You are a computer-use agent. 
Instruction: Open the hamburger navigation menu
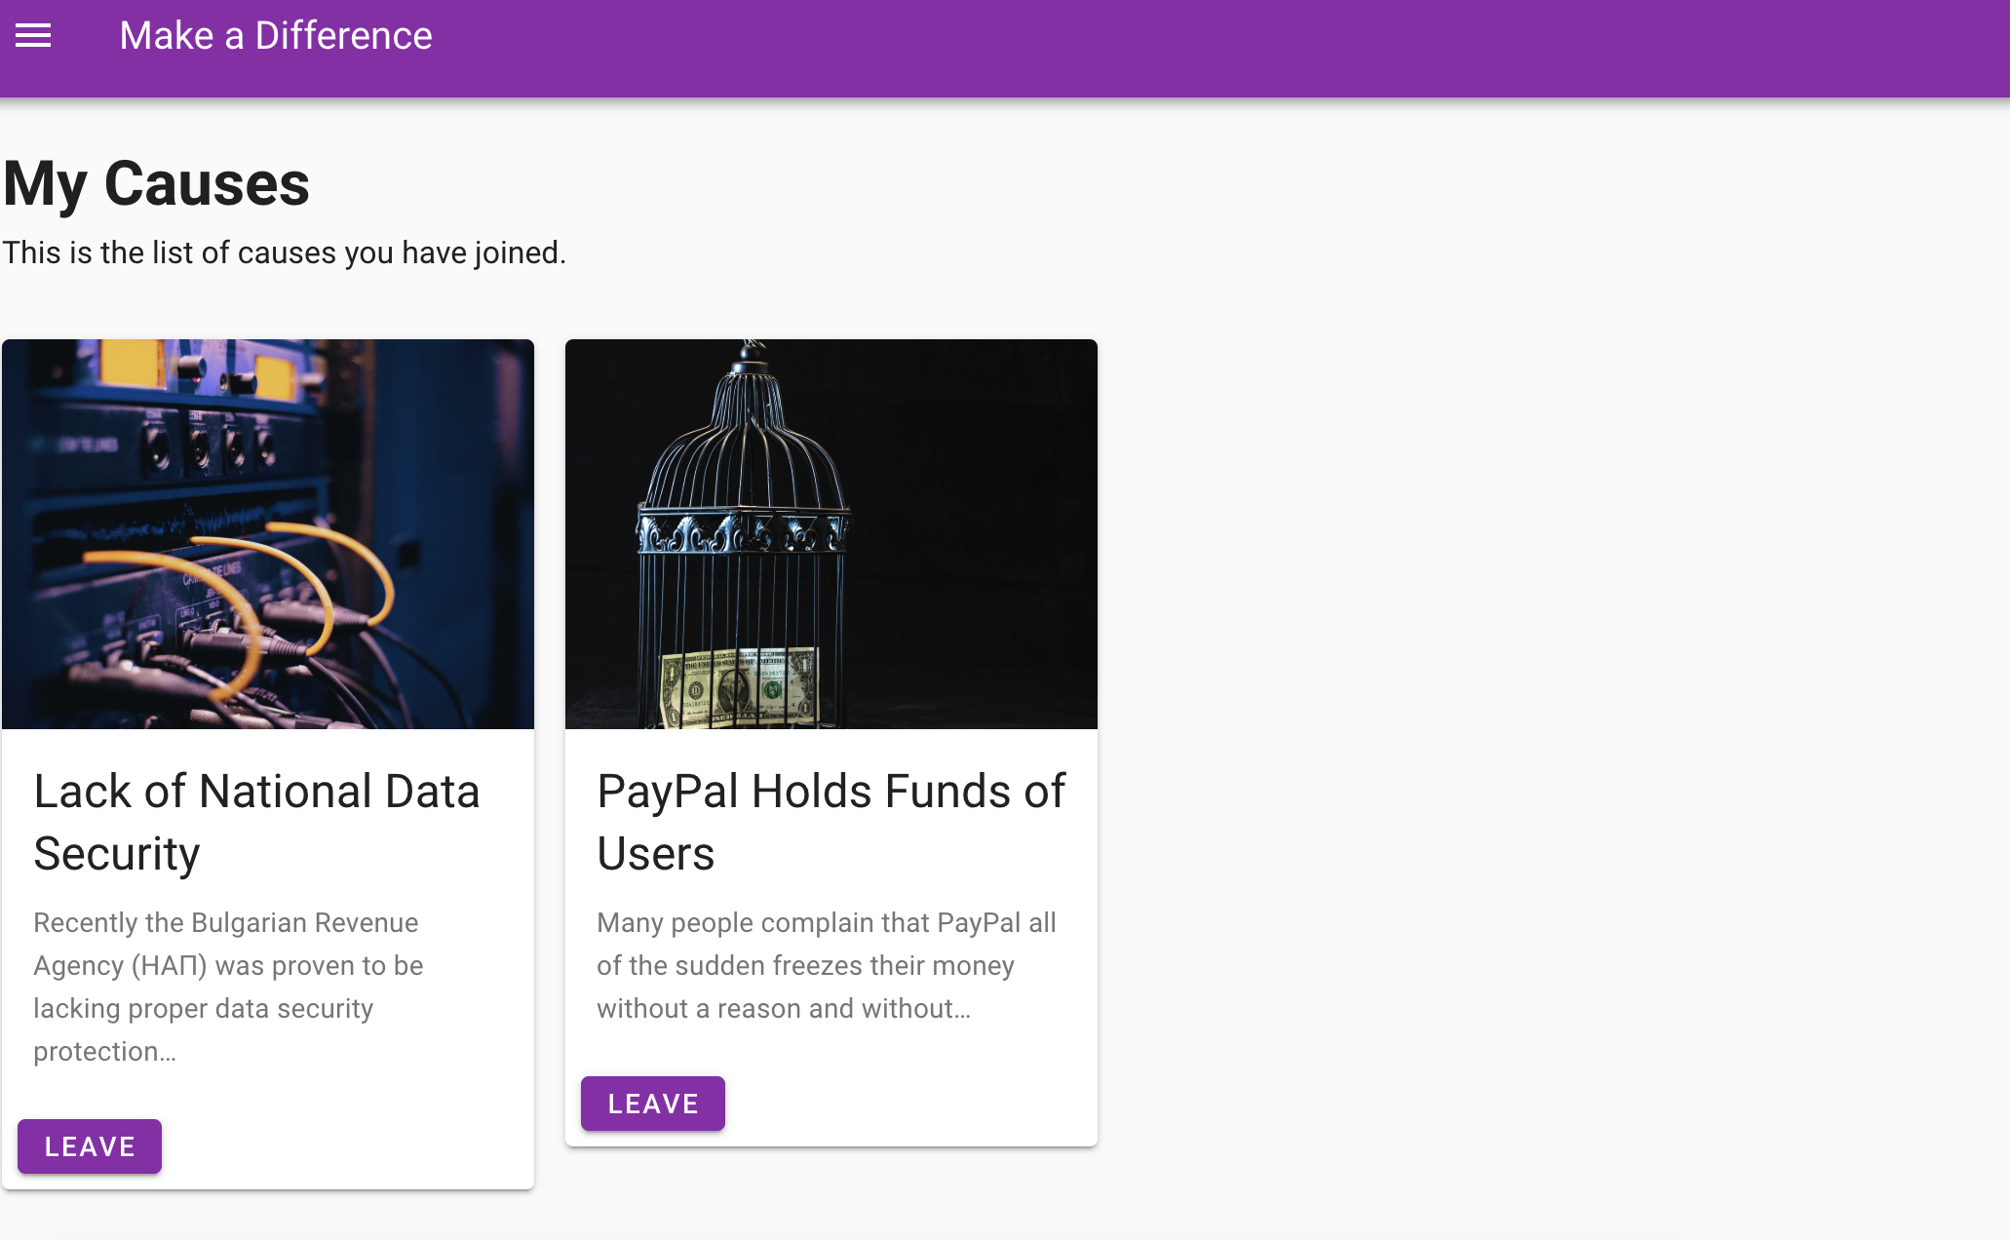tap(33, 36)
